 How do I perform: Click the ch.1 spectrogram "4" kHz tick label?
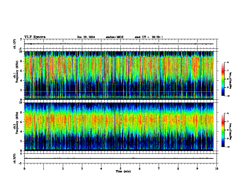(21, 81)
